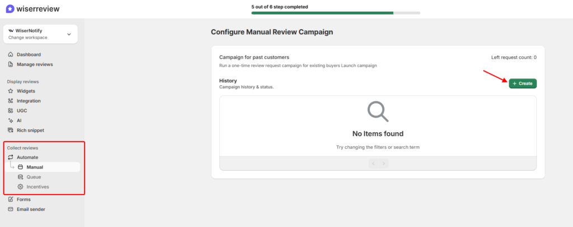This screenshot has height=227, width=573.
Task: Click the Forms edit icon
Action: coord(11,199)
